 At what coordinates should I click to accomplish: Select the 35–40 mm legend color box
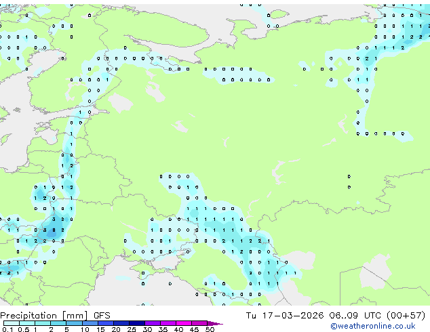168,323
